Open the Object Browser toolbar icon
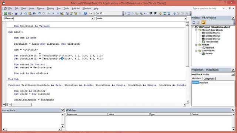Viewport: 237px width, 133px height. pyautogui.click(x=76, y=13)
